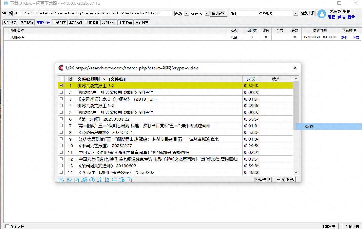
Task: Click the export list icon in dialog toolbar
Action: (x=62, y=180)
